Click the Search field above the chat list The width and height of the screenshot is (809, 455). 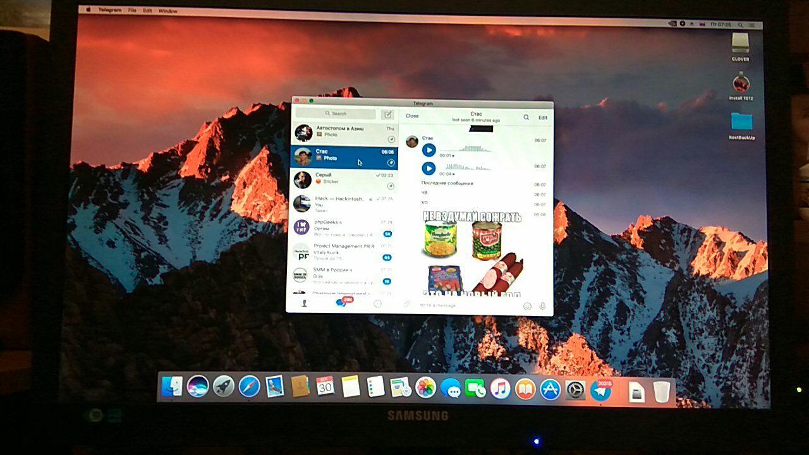pos(335,114)
